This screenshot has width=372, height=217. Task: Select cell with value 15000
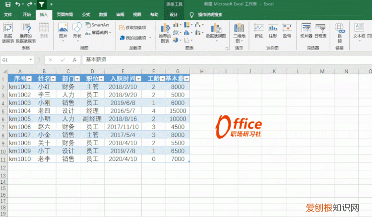(178, 111)
